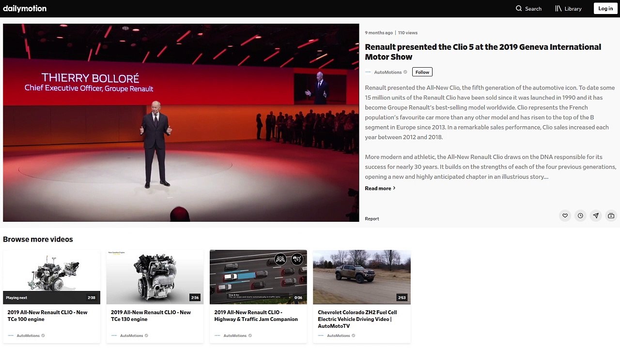Viewport: 620px width, 348px height.
Task: Click the video title 'Renault presented the Clio 5'
Action: tap(483, 52)
